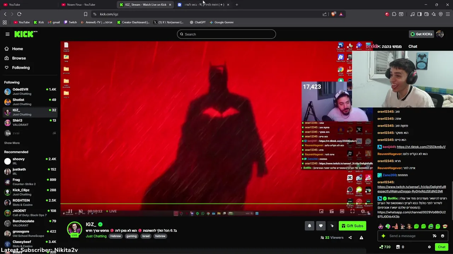Close the IGZ_ Stream Kick tab
Screen dimensions: 453x254
click(x=170, y=5)
